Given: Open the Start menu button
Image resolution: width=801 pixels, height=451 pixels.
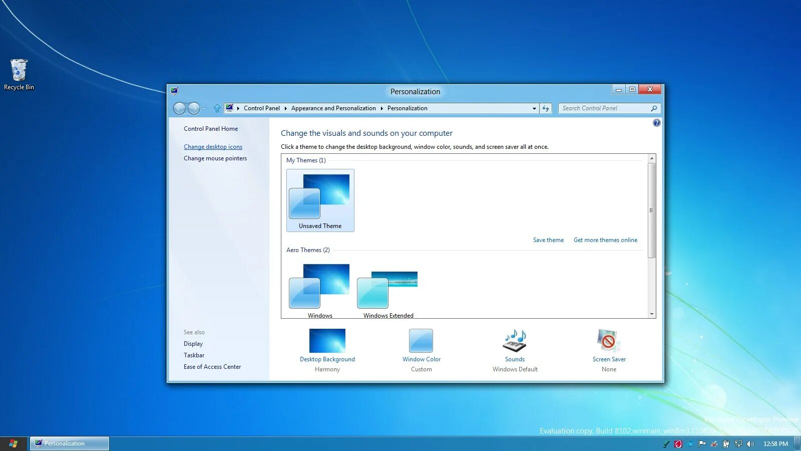Looking at the screenshot, I should (x=13, y=443).
